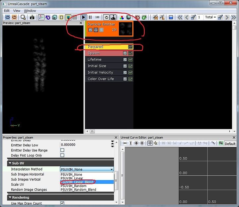Select the Lifetime module
The image size is (239, 207).
click(109, 59)
